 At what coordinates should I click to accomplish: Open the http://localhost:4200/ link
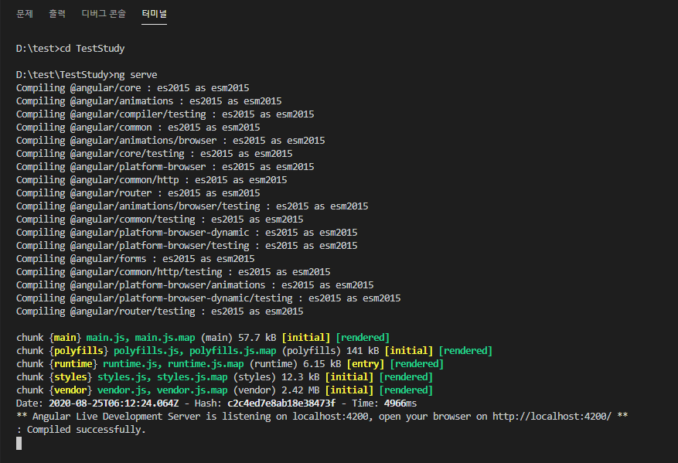[552, 417]
